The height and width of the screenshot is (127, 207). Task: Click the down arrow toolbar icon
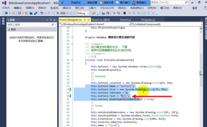149,13
